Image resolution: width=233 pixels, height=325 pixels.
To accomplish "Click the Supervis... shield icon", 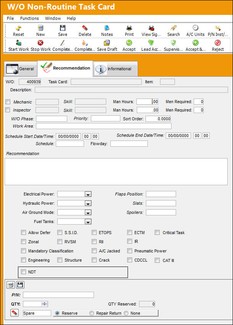I will (x=173, y=43).
